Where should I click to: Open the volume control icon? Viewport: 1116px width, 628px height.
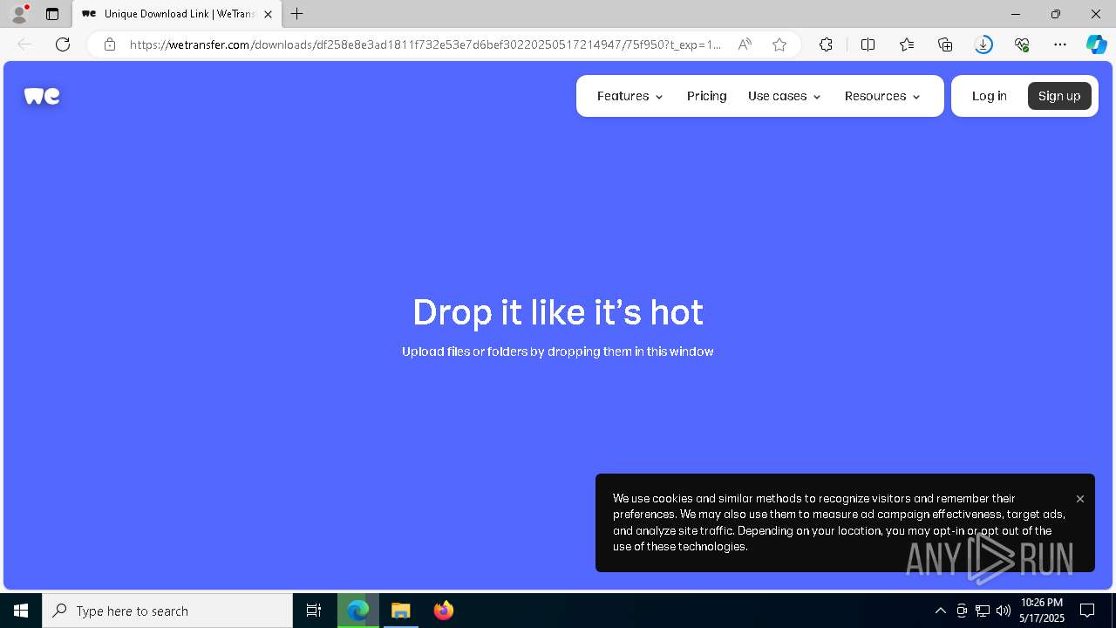[x=1004, y=611]
